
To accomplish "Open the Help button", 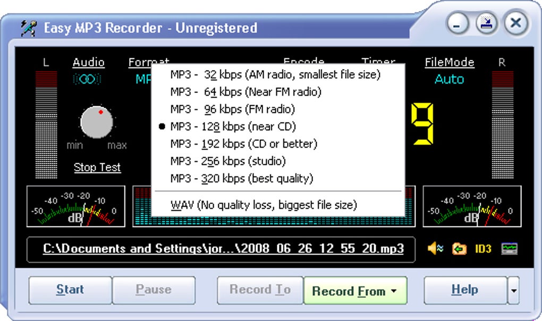I will click(465, 290).
